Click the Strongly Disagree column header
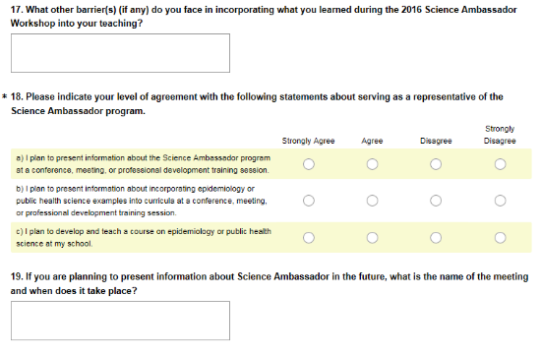Image resolution: width=541 pixels, height=354 pixels. coord(500,135)
